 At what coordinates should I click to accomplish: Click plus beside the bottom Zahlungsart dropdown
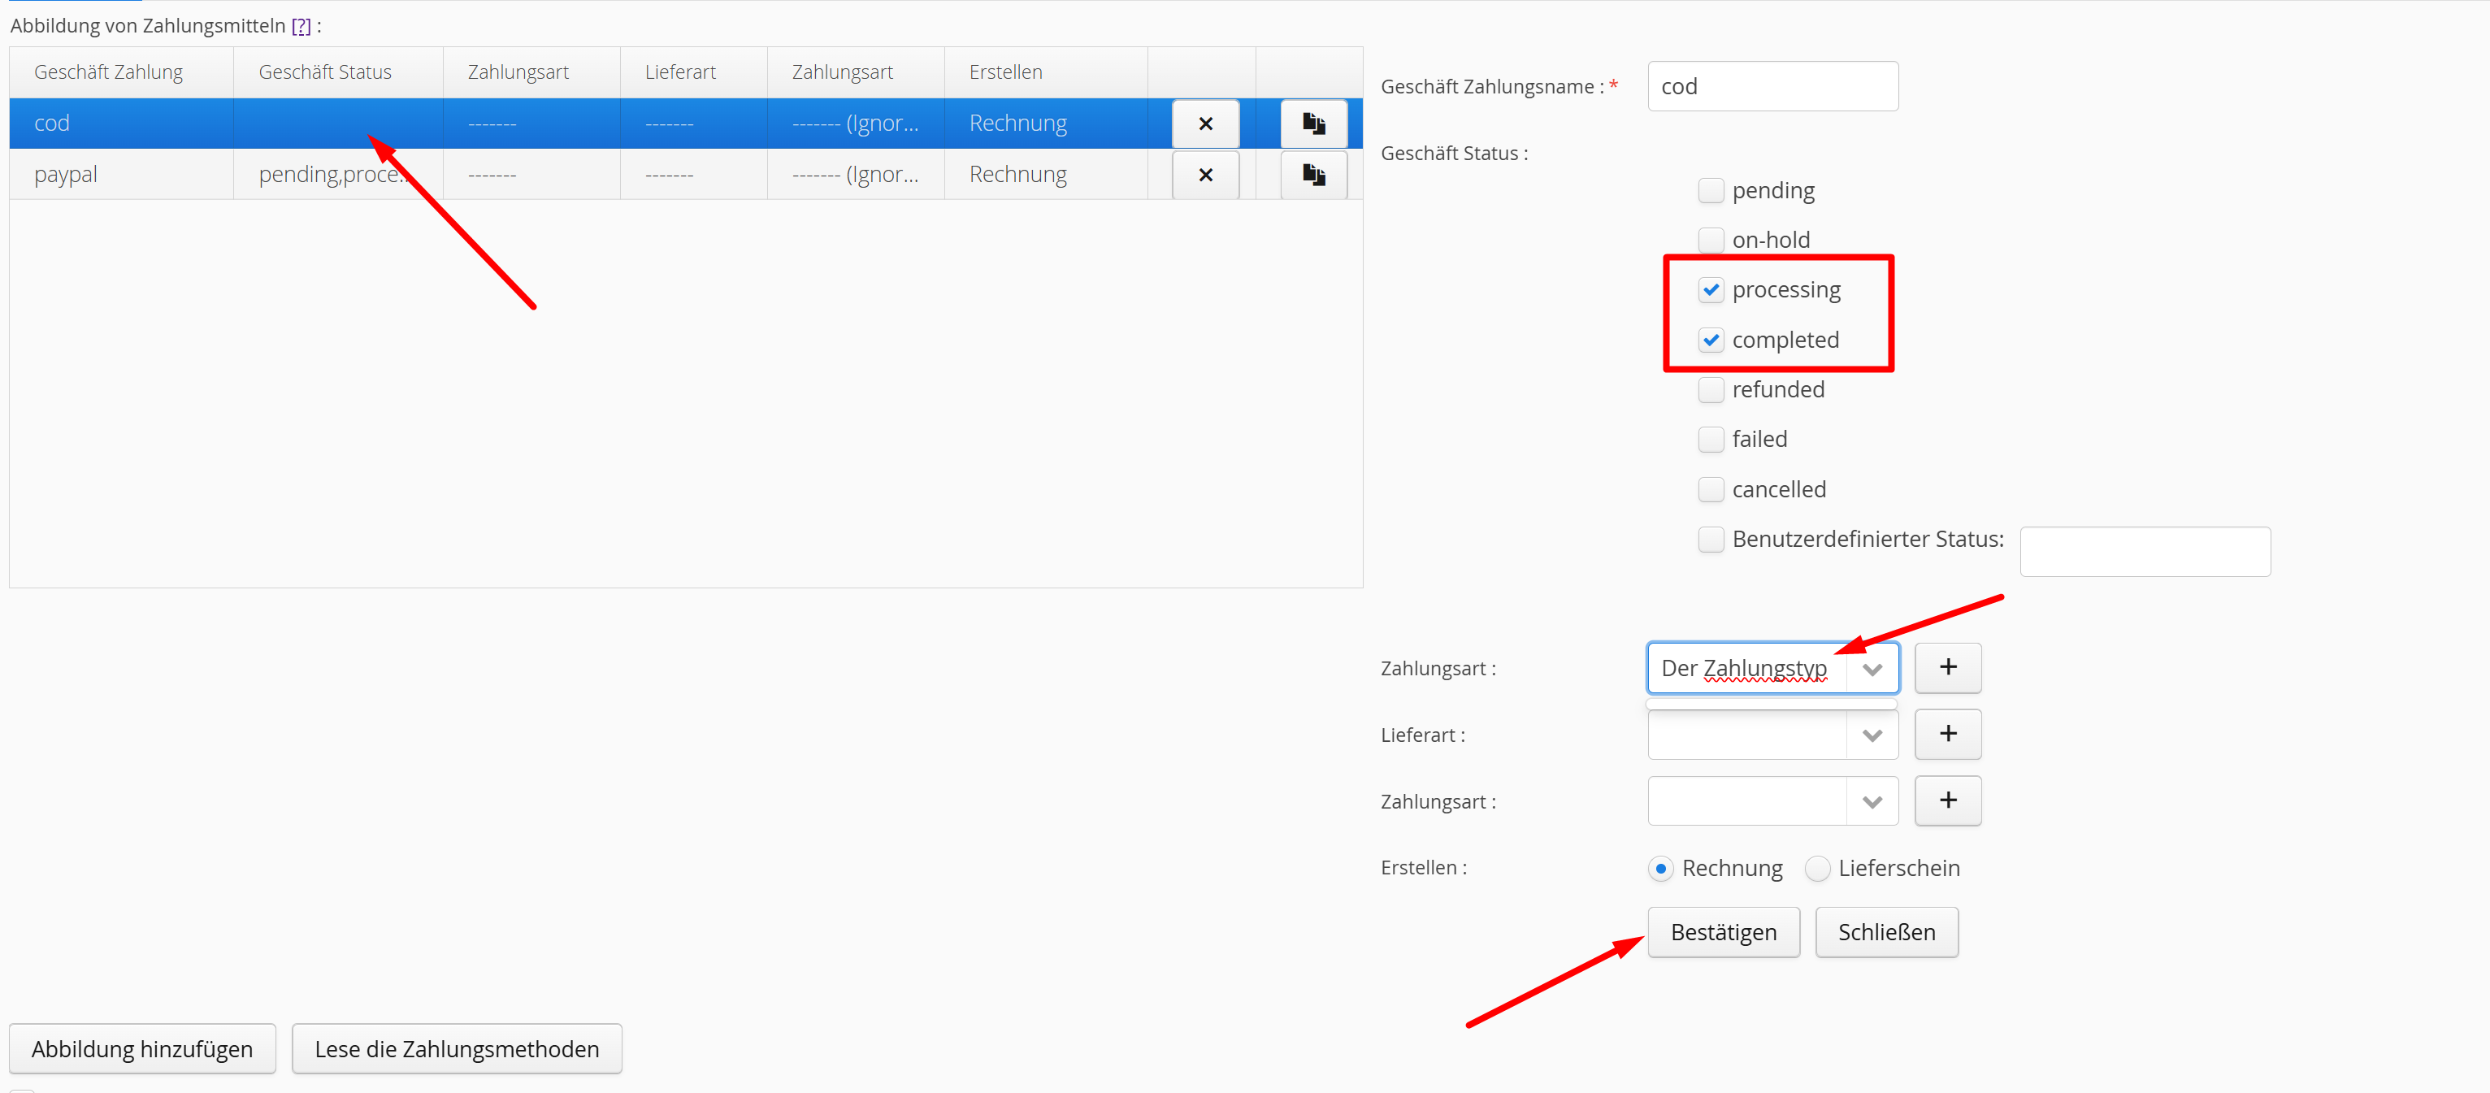1947,801
